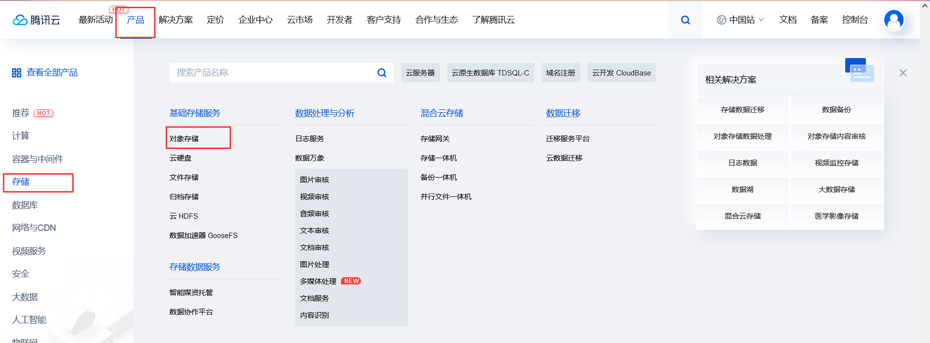The image size is (930, 343).
Task: Close the product menu panel
Action: (903, 73)
